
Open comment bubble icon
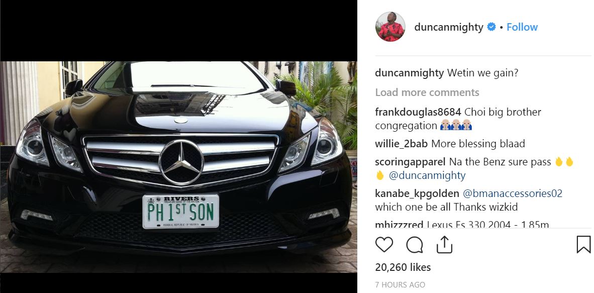click(415, 244)
